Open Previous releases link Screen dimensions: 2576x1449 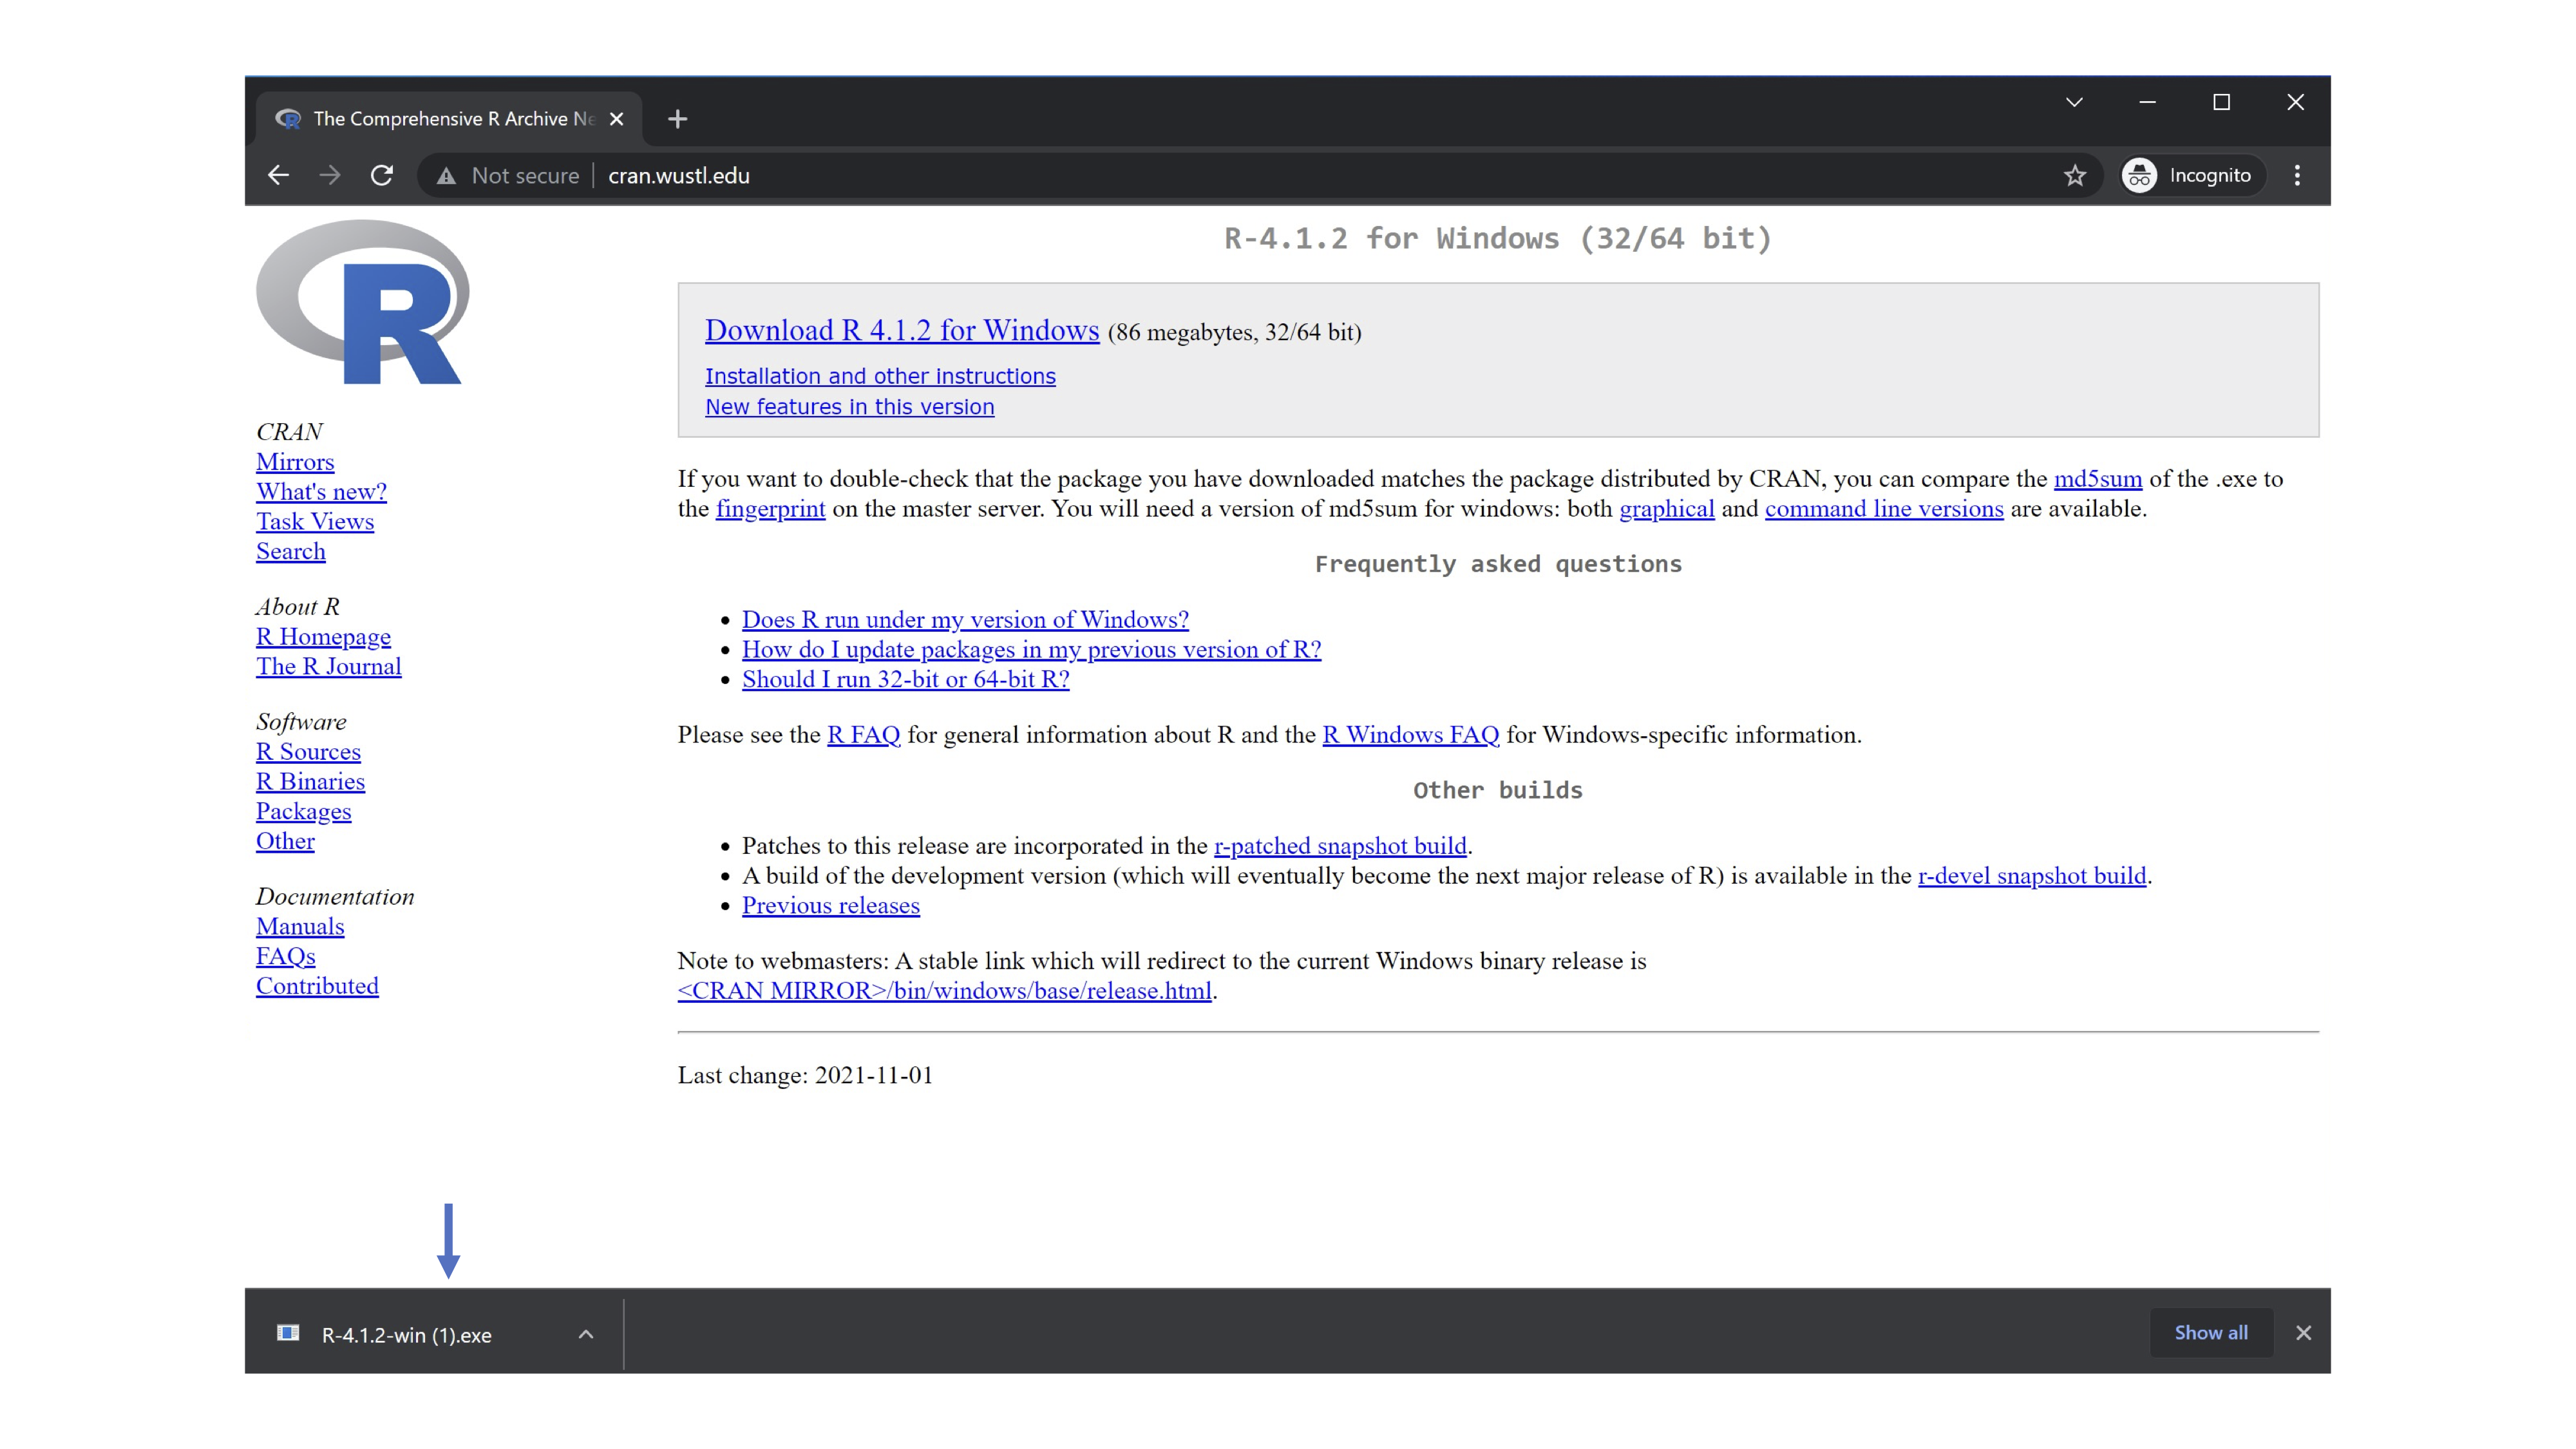(x=830, y=905)
